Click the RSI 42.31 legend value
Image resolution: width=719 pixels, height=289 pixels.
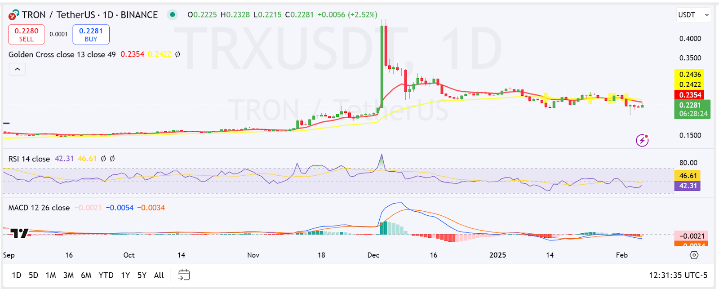64,159
